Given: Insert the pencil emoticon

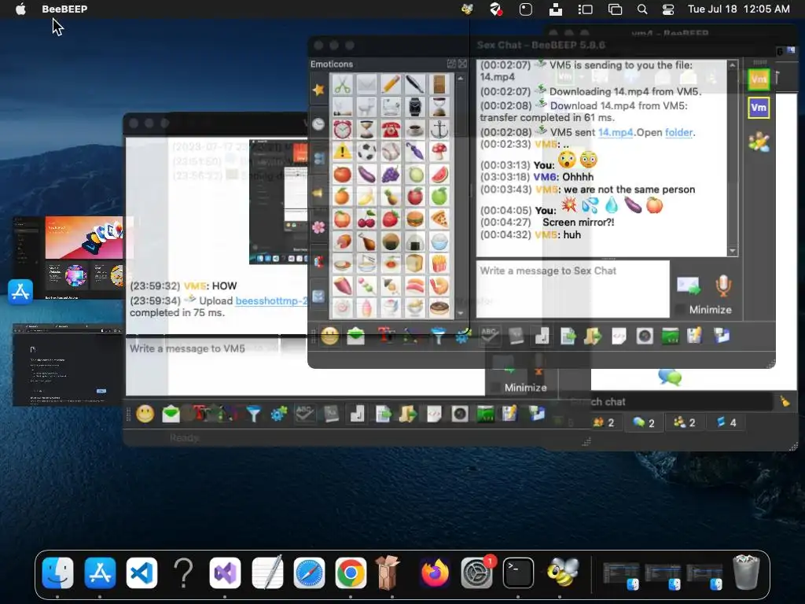Looking at the screenshot, I should [x=391, y=85].
